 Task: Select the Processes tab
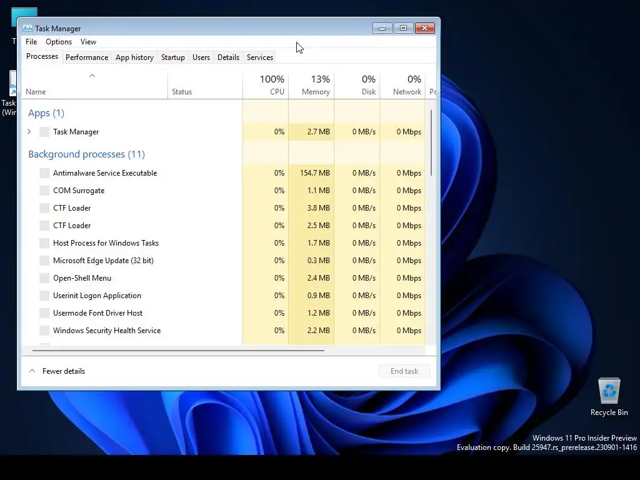coord(42,56)
